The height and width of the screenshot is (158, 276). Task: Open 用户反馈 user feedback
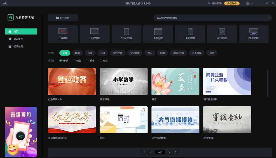[215, 3]
